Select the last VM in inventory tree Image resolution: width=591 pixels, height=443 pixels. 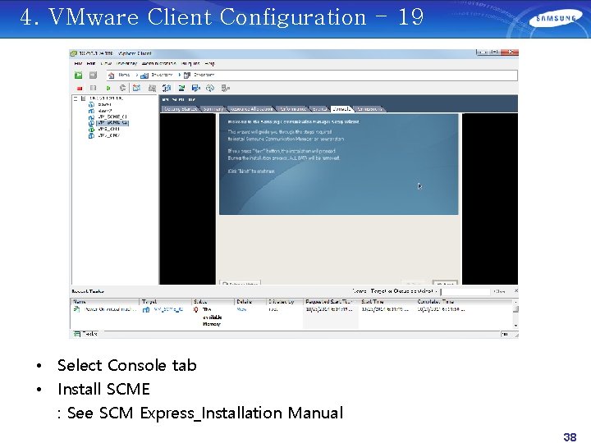click(108, 135)
